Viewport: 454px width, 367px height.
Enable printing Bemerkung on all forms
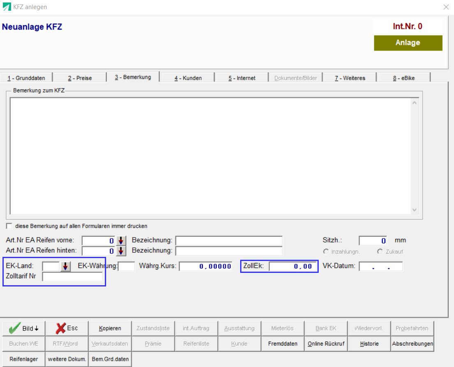(x=9, y=226)
